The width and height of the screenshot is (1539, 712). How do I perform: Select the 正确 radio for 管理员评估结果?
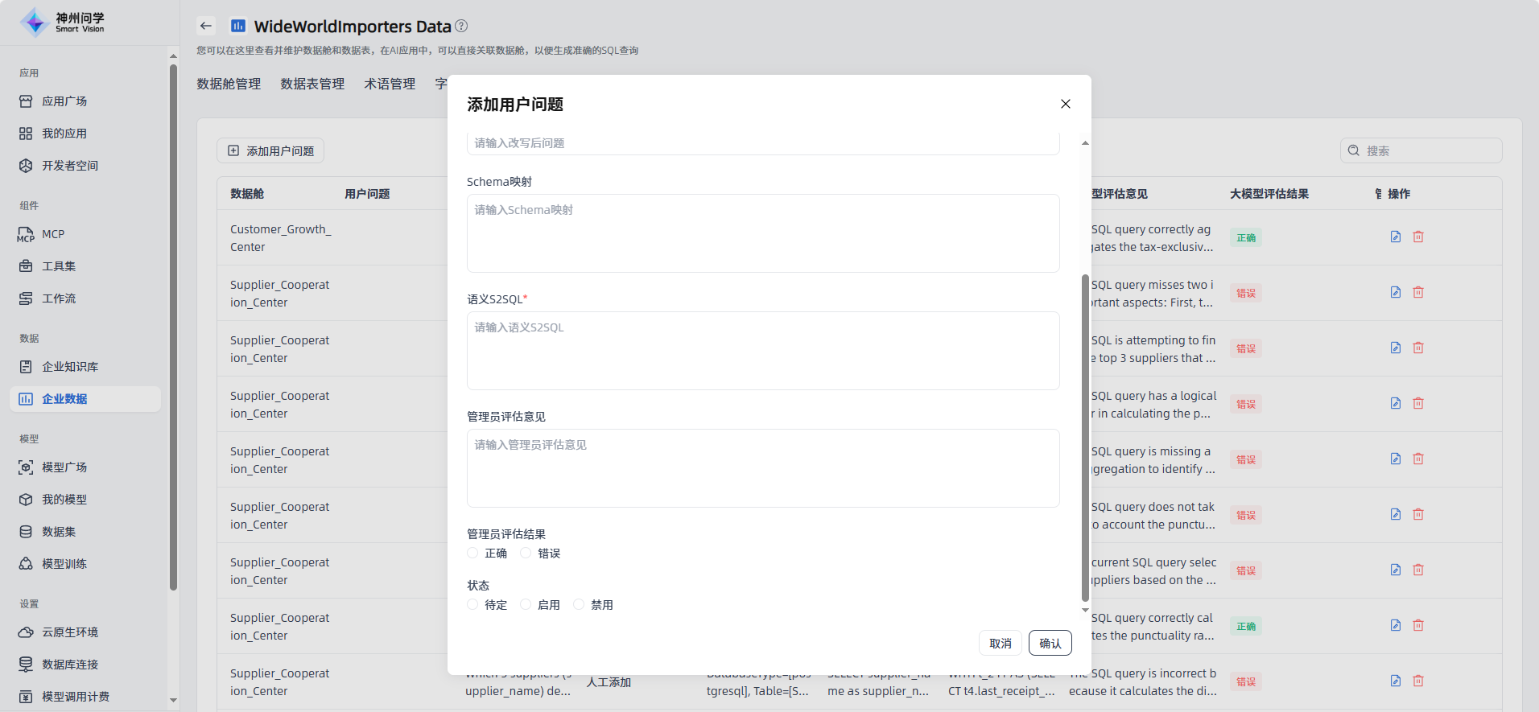(472, 553)
